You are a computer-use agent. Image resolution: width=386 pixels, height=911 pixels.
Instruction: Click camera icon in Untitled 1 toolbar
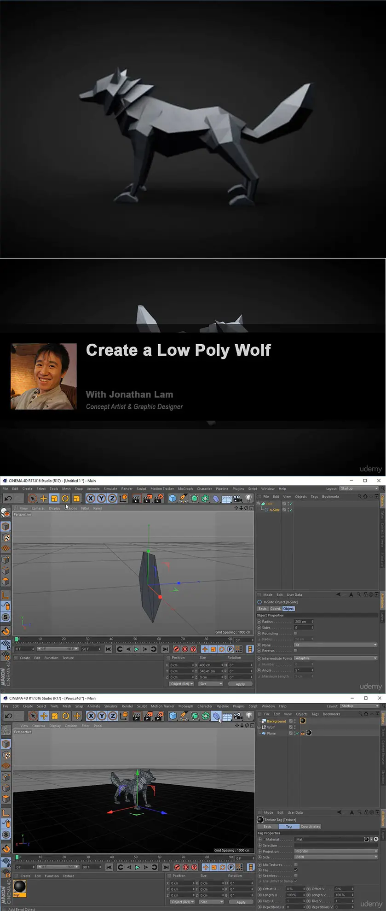click(x=237, y=498)
